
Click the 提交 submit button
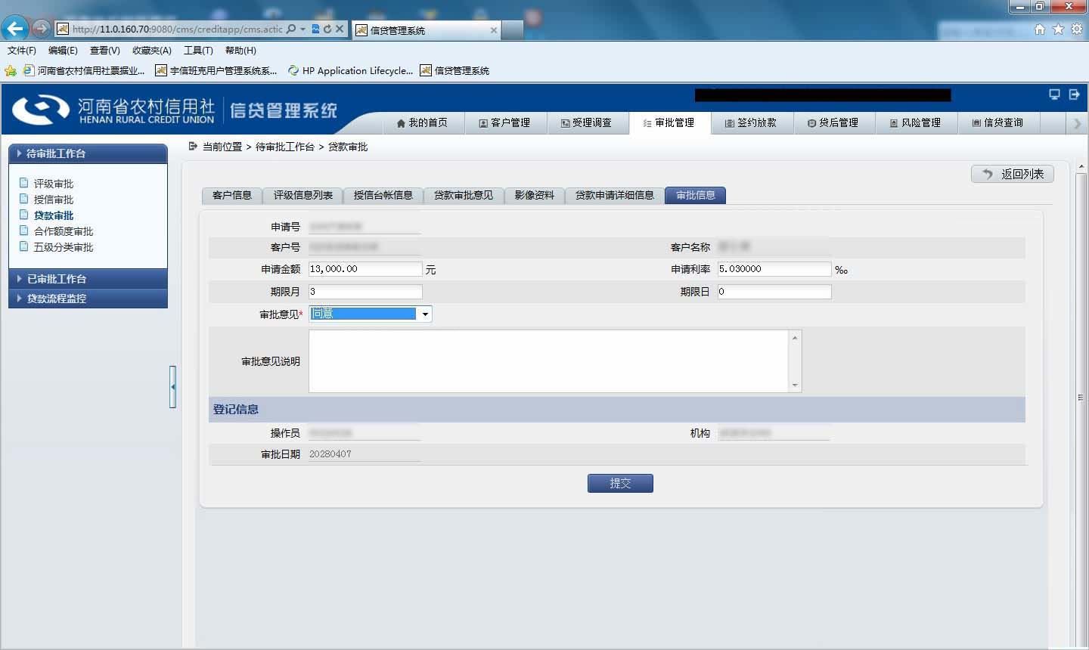tap(620, 483)
